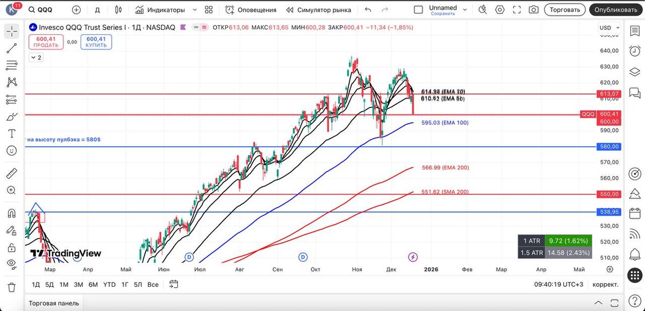
Task: Open the Д interval dropdown
Action: [97, 10]
